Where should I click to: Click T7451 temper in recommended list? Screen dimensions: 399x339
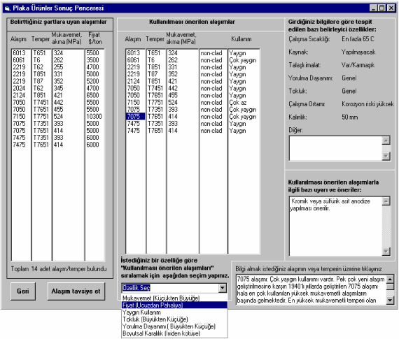pyautogui.click(x=155, y=88)
